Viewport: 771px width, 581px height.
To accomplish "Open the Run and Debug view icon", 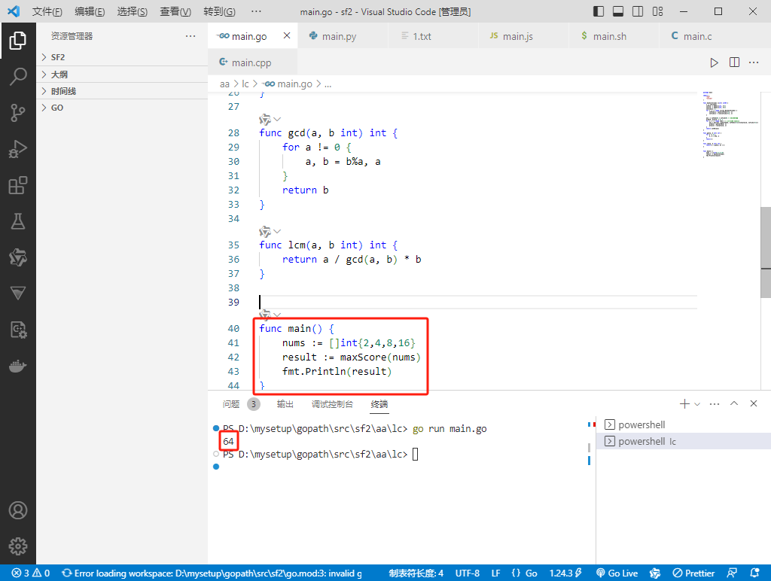I will point(18,149).
